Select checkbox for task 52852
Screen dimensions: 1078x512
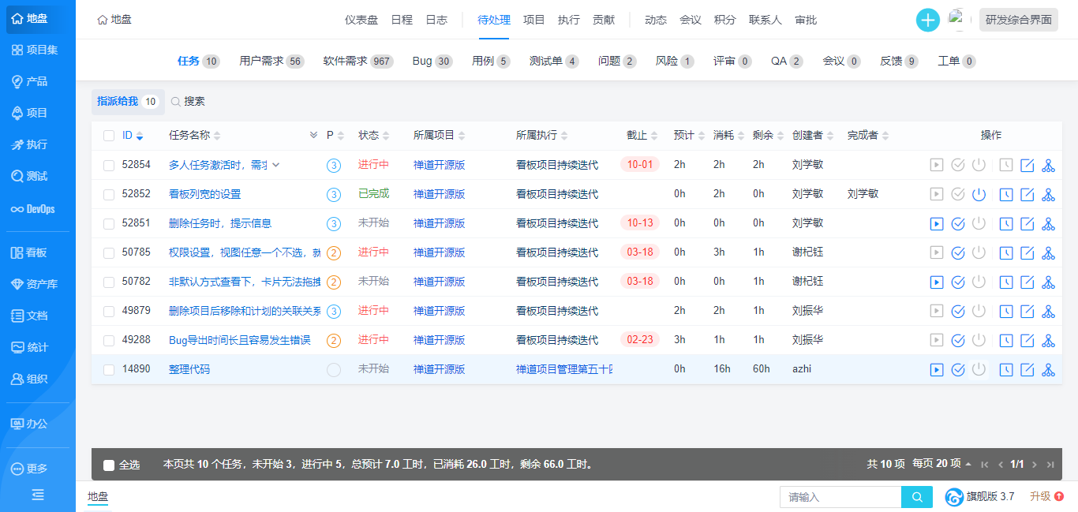[x=109, y=195]
